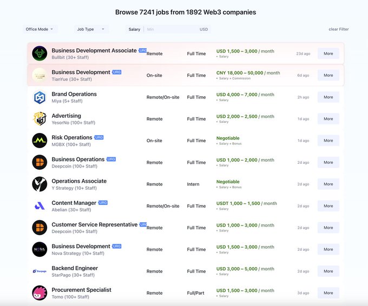Screen dimensions: 368x306
Task: Click the Tomo company logo
Action: 40,293
